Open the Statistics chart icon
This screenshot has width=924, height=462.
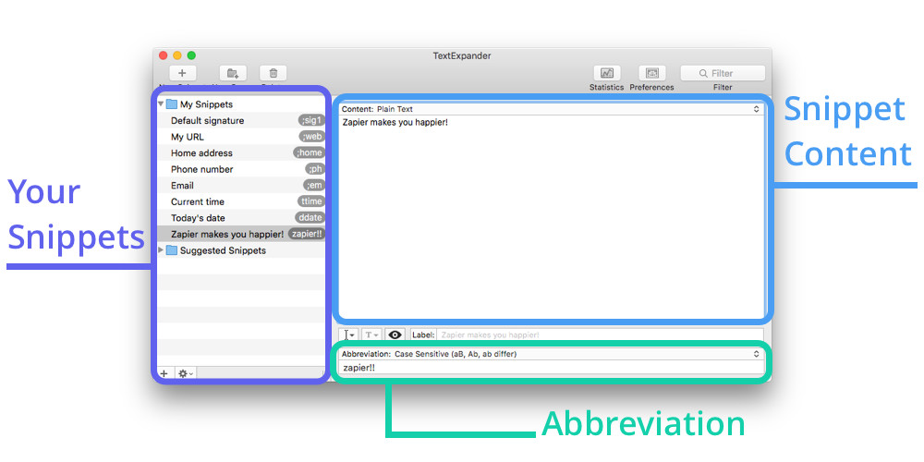pyautogui.click(x=606, y=73)
